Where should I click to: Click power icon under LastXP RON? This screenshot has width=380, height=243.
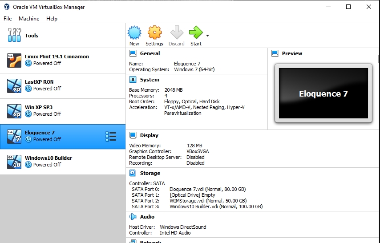(x=28, y=89)
